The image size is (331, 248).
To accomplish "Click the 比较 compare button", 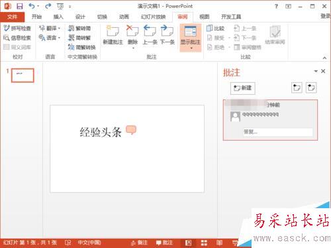I will pyautogui.click(x=216, y=29).
